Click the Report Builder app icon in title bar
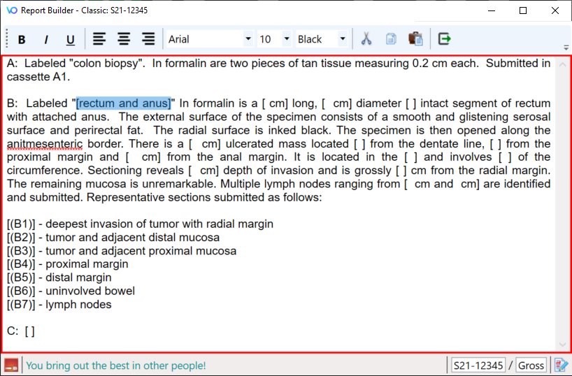This screenshot has width=572, height=376. [12, 10]
